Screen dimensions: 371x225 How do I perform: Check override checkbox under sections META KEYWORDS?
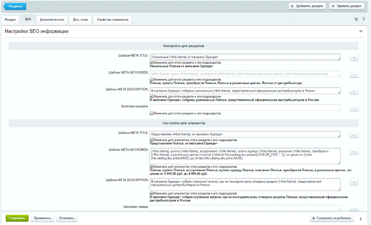tap(151, 79)
